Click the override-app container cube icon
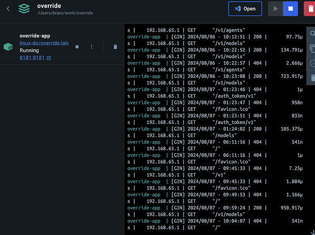Image resolution: width=315 pixels, height=235 pixels. pos(8,47)
